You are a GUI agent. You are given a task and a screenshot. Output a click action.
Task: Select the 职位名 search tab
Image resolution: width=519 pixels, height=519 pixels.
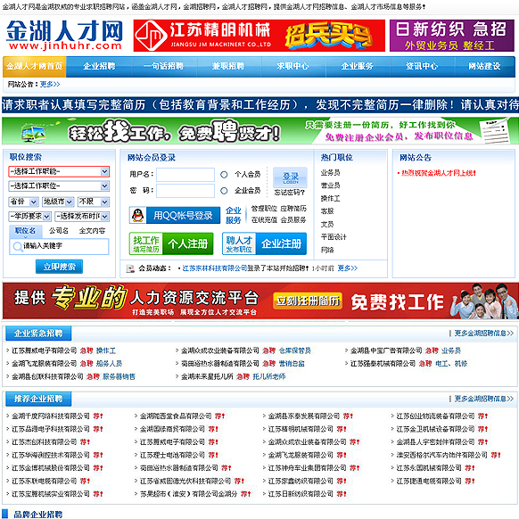click(x=26, y=231)
